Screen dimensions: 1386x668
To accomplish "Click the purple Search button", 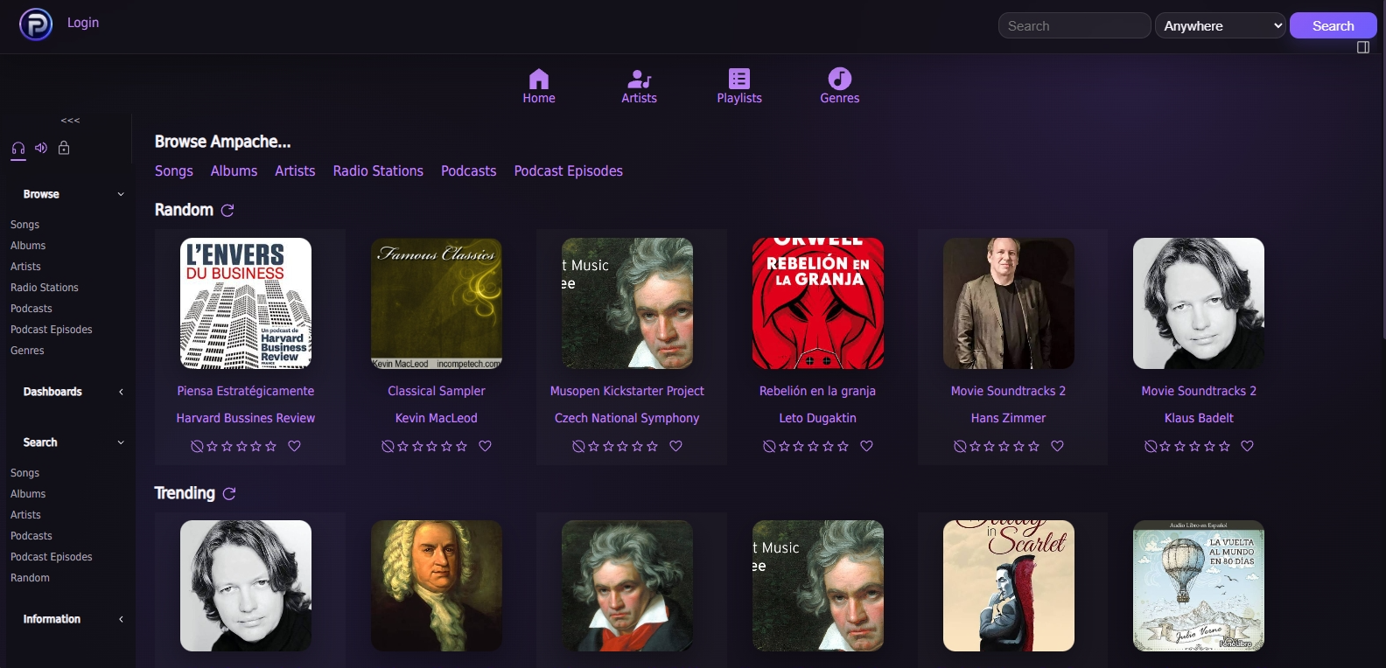I will coord(1333,25).
